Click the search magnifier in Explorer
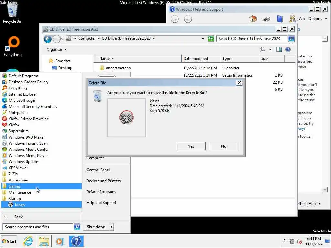Viewport: 331px width, 248px height. click(x=291, y=39)
